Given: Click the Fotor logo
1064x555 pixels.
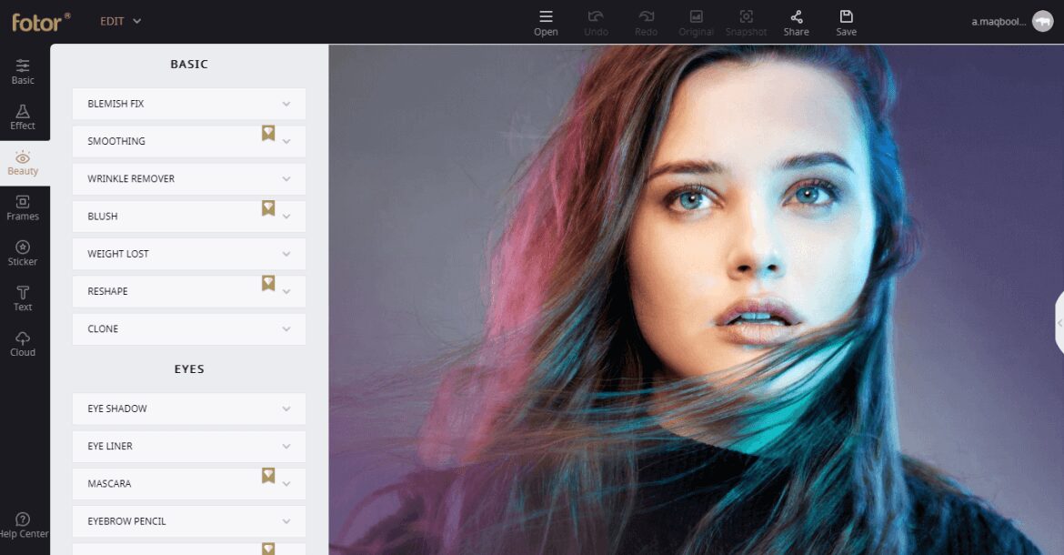Looking at the screenshot, I should 38,22.
